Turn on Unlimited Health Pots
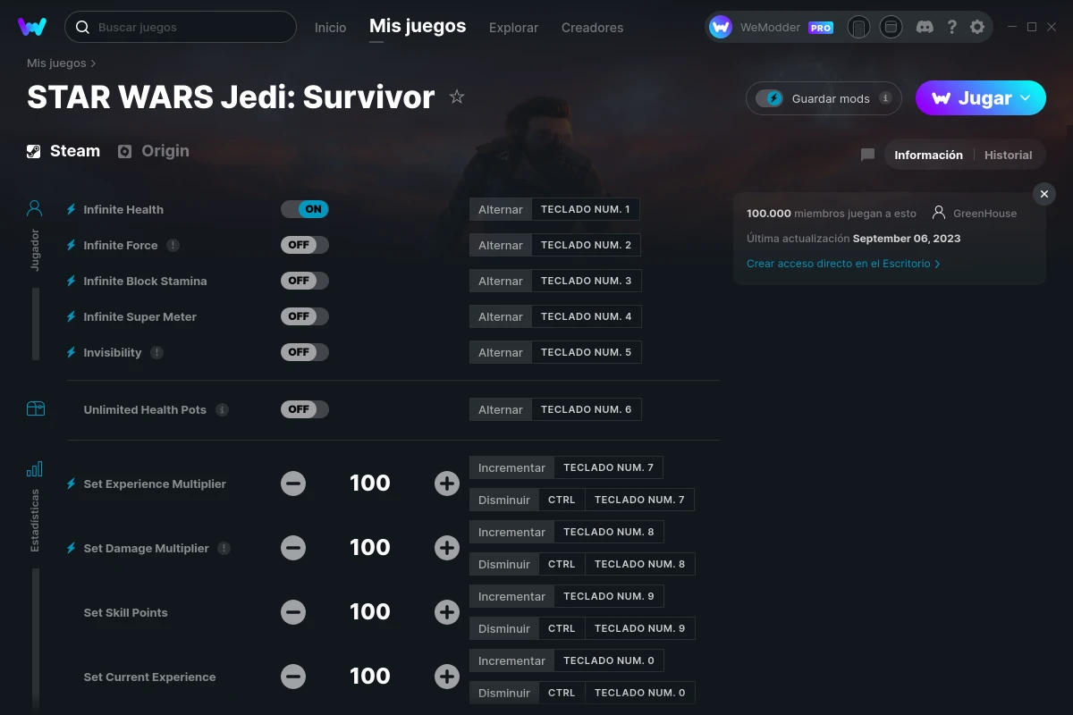 [305, 409]
